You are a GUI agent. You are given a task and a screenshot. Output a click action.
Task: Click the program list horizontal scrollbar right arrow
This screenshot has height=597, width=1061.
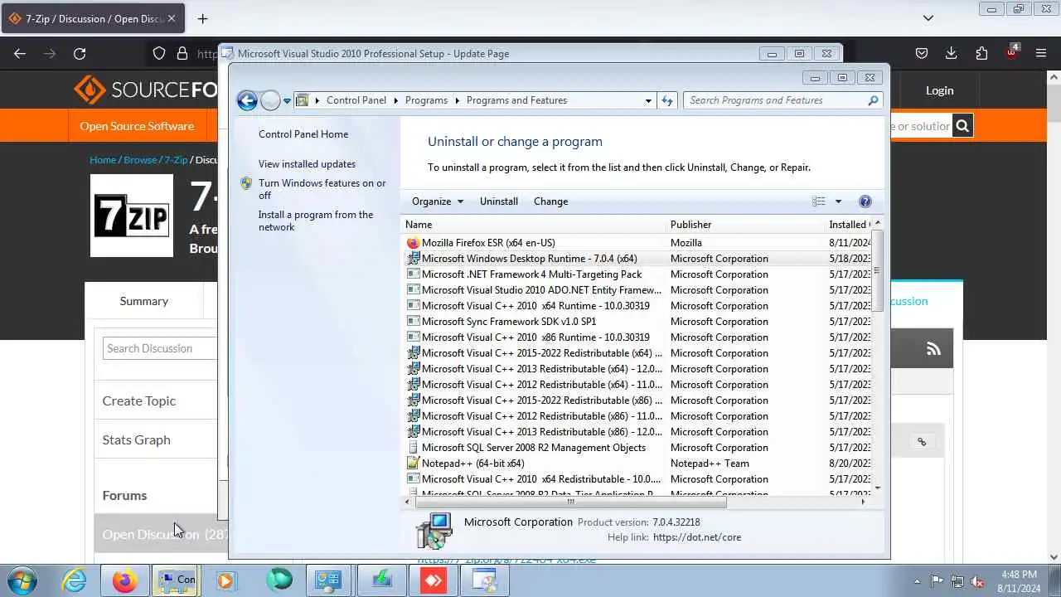(863, 502)
